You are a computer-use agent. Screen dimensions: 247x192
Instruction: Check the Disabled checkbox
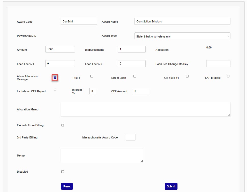63,172
